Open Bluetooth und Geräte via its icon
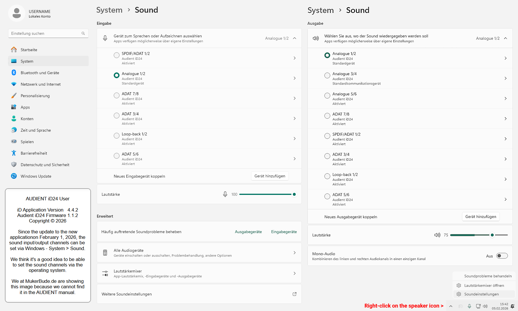 (x=14, y=73)
